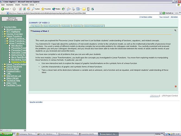Switch to Dateien tab

coord(77,26)
